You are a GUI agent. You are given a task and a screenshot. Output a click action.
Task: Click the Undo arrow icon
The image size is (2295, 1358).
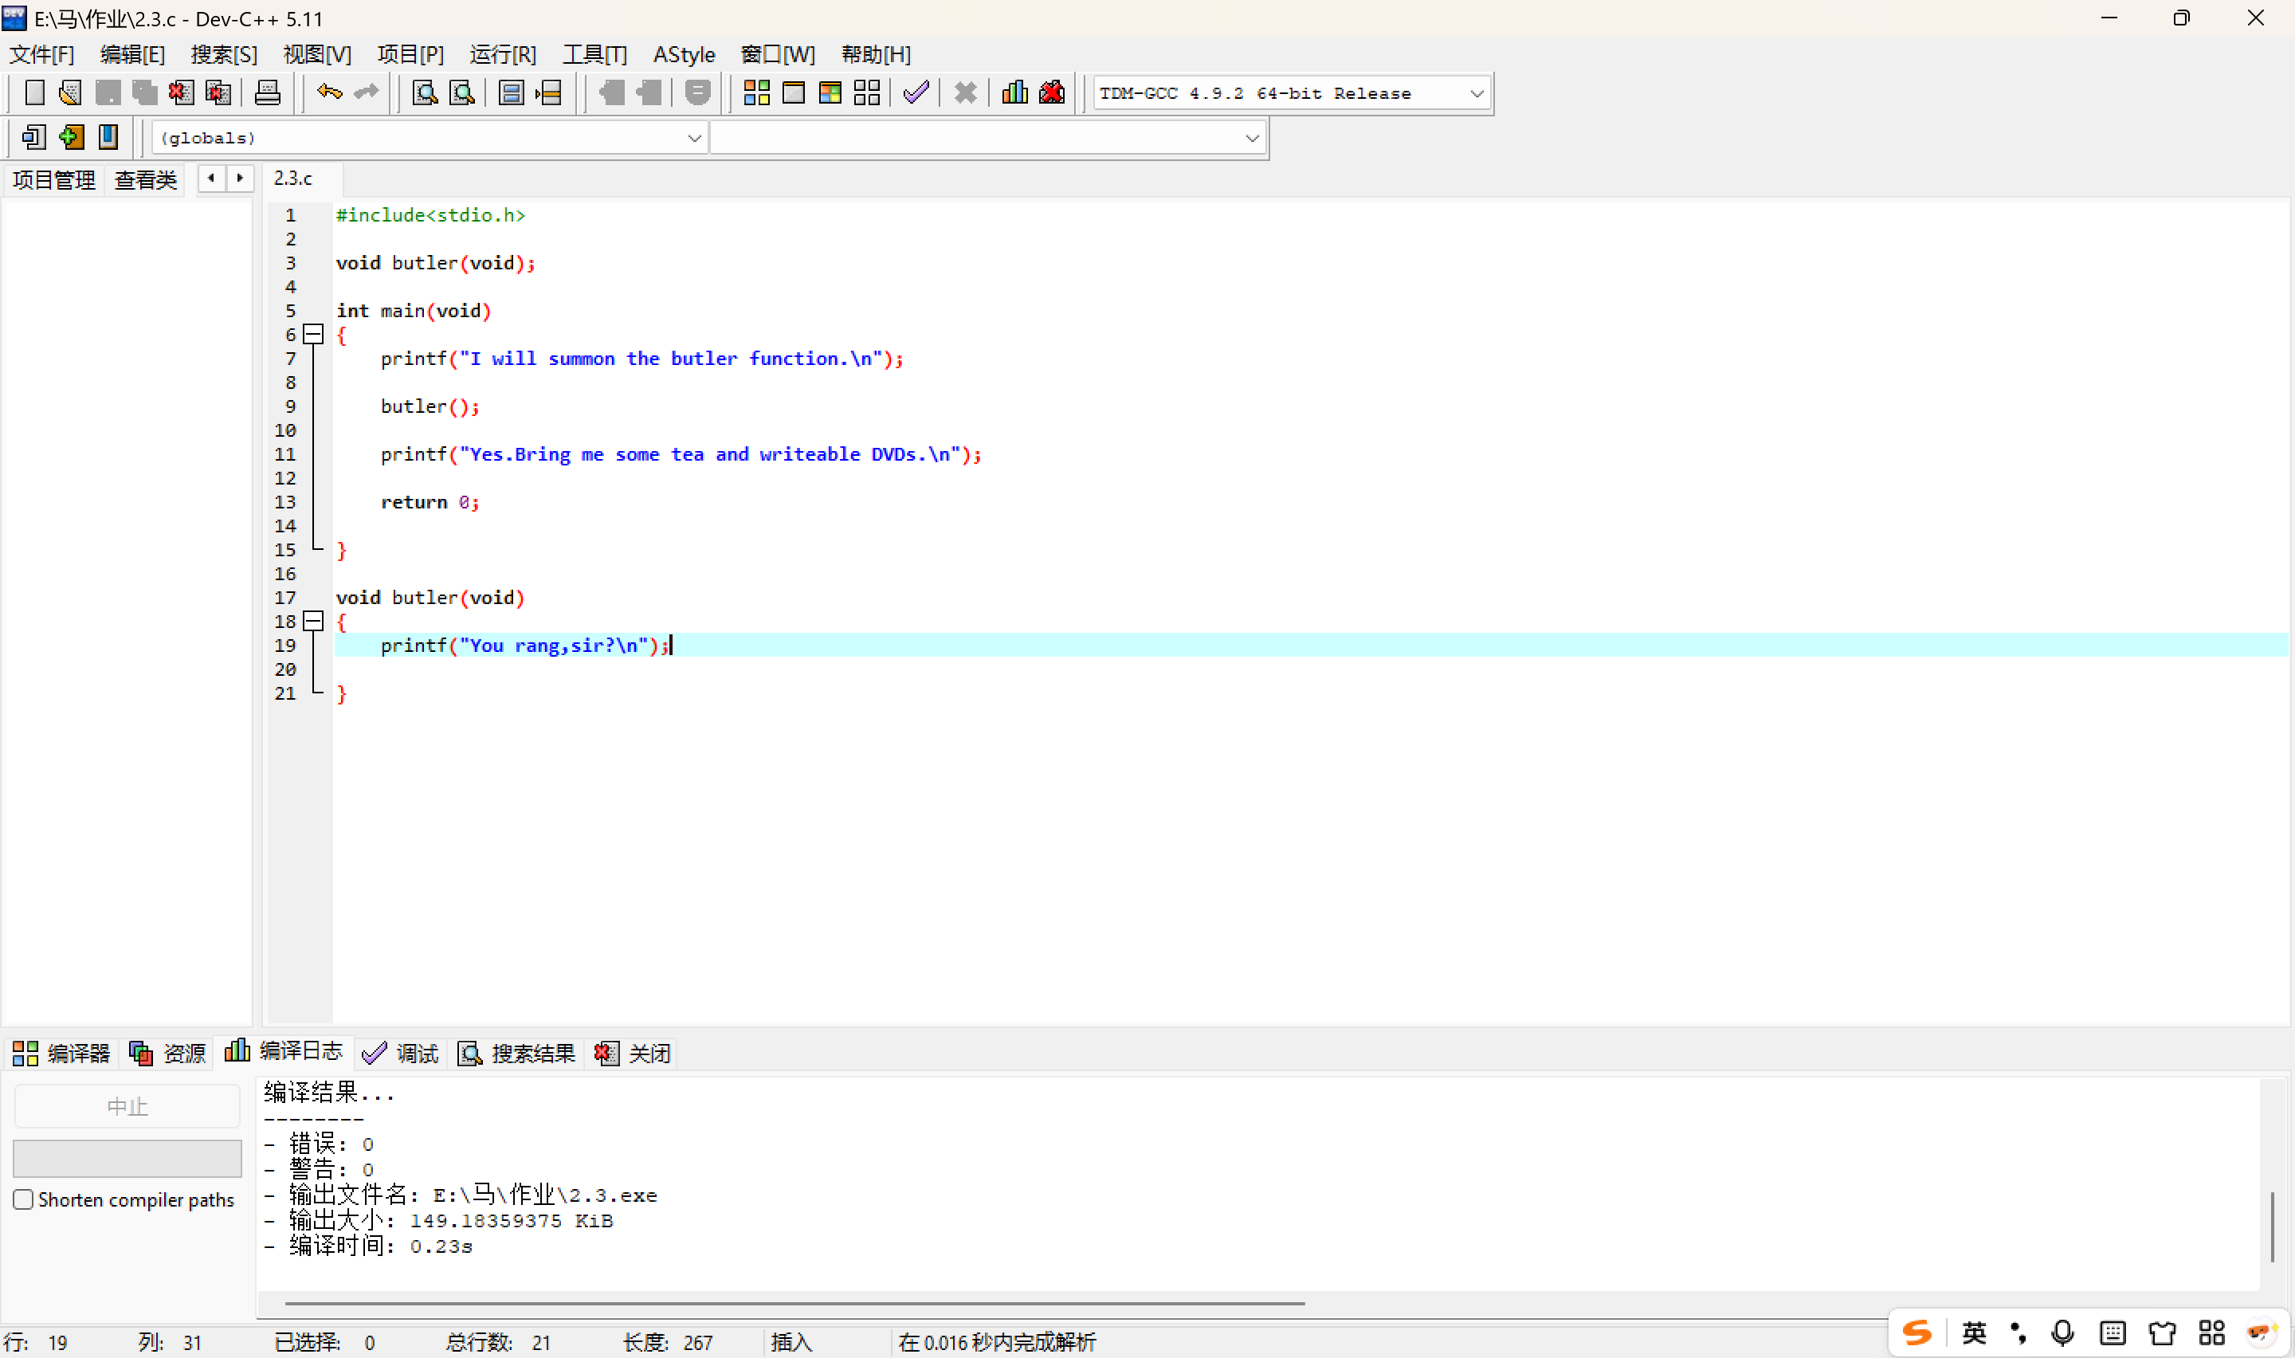pos(329,92)
